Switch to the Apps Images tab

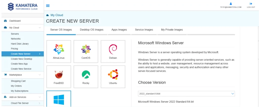[119, 30]
